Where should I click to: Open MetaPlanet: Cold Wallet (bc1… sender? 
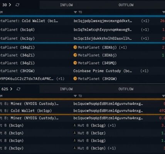point(29,21)
